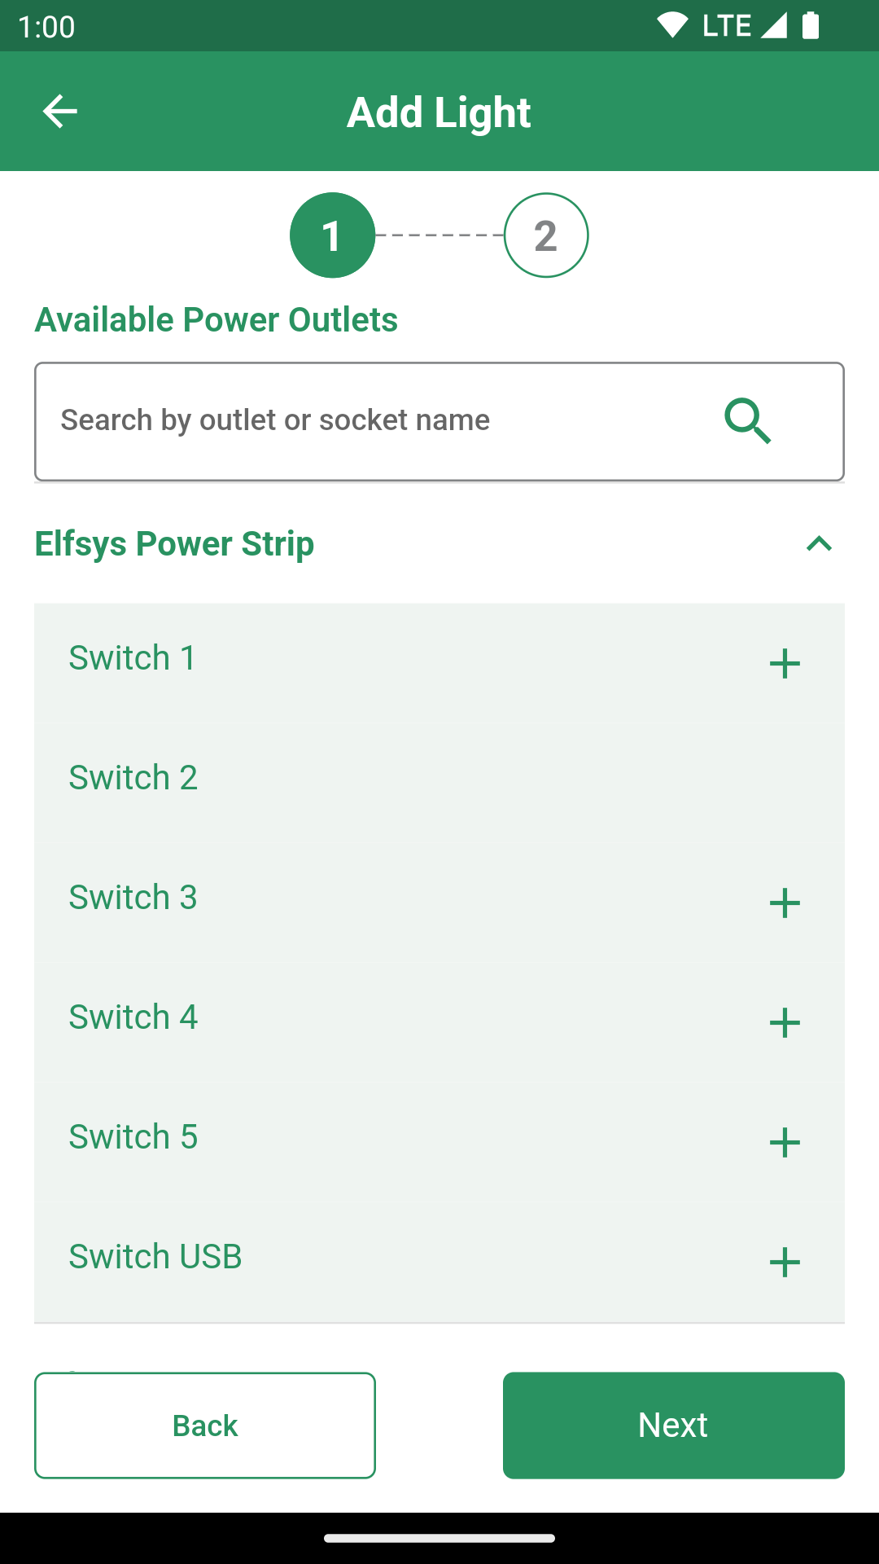Collapse the Elfsys Power Strip chevron
Viewport: 879px width, 1564px height.
[x=819, y=544]
